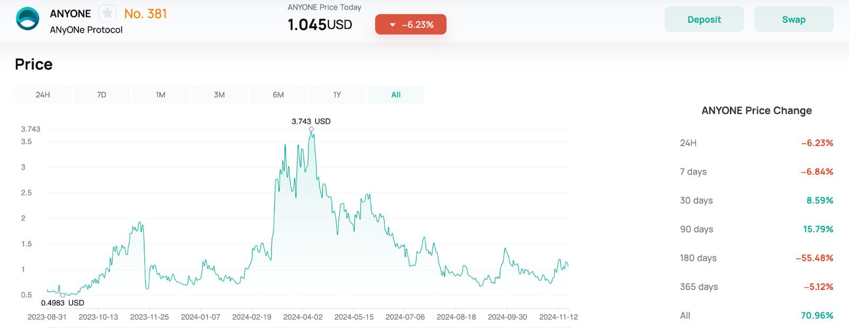Click the No. 381 rank link
The width and height of the screenshot is (849, 328).
coord(145,14)
